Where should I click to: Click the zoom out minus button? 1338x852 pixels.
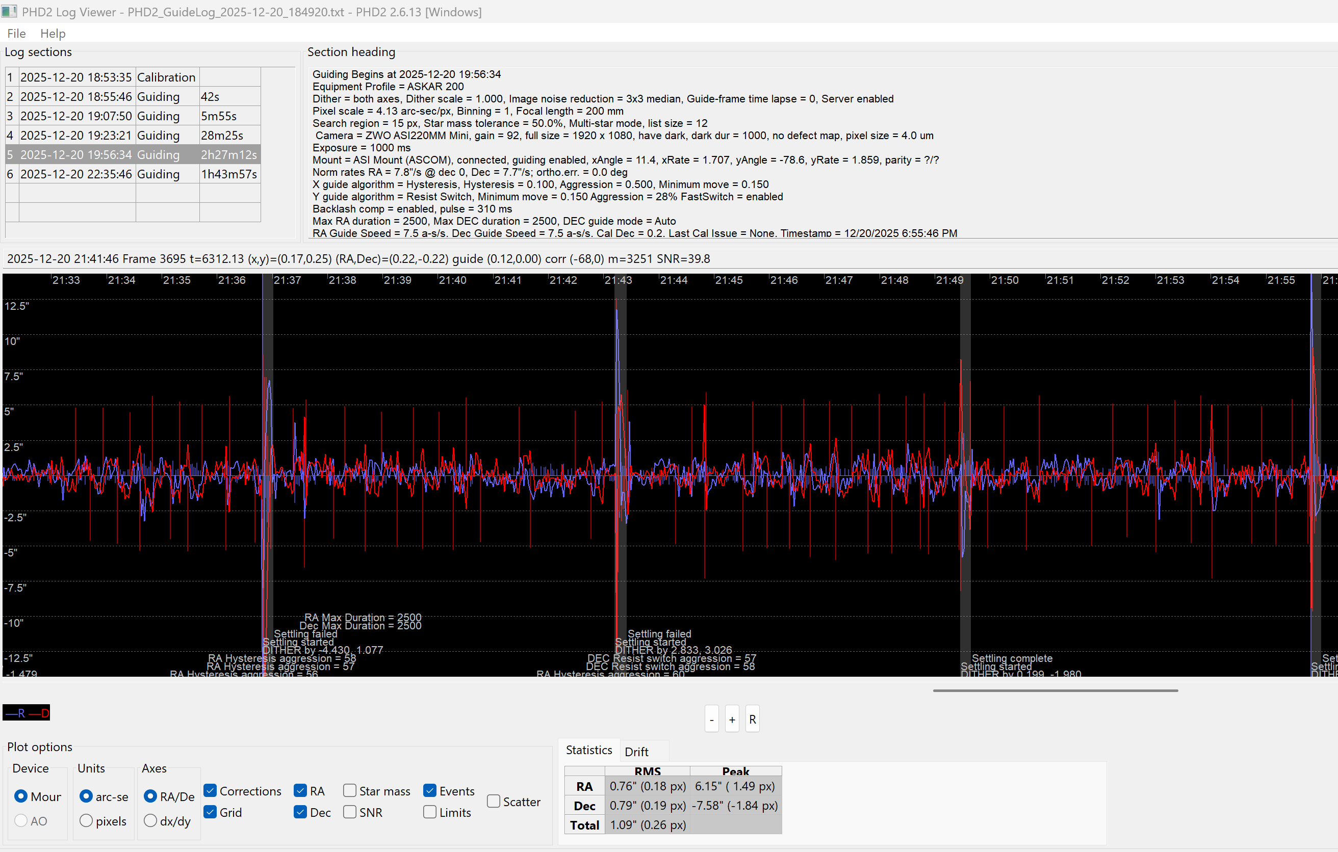(x=711, y=719)
